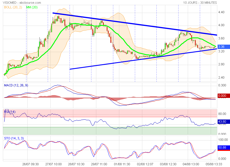This screenshot has height=167, width=230.
Task: Click the RSI 80.00 axis value
Action: [x=222, y=114]
